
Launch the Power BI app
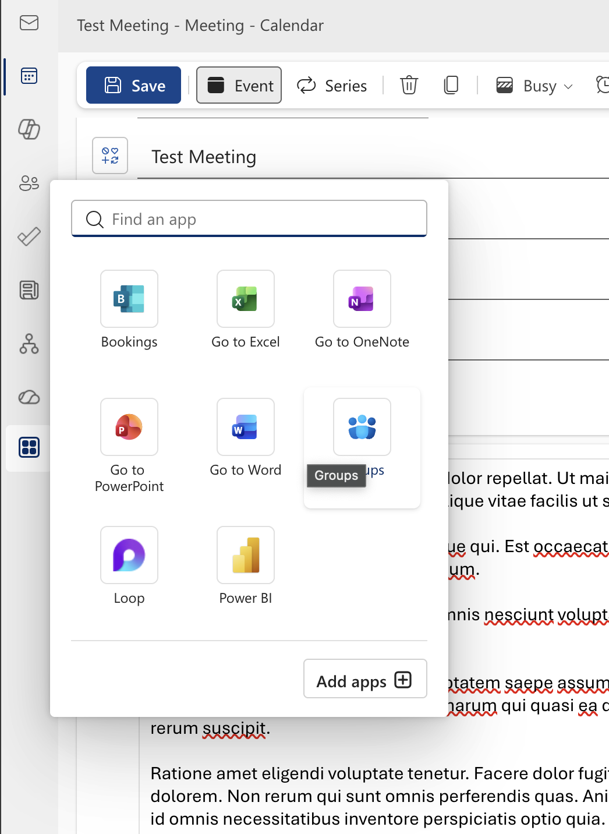(x=246, y=566)
